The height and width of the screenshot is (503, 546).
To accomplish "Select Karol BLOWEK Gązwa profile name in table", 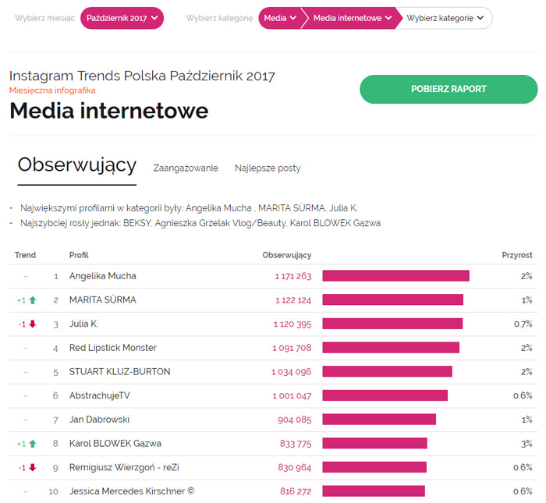I will [x=115, y=444].
